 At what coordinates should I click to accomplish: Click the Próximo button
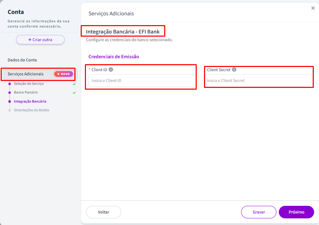[x=296, y=212]
